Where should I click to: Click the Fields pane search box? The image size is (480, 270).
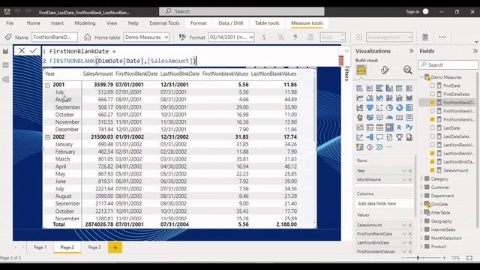coord(448,65)
